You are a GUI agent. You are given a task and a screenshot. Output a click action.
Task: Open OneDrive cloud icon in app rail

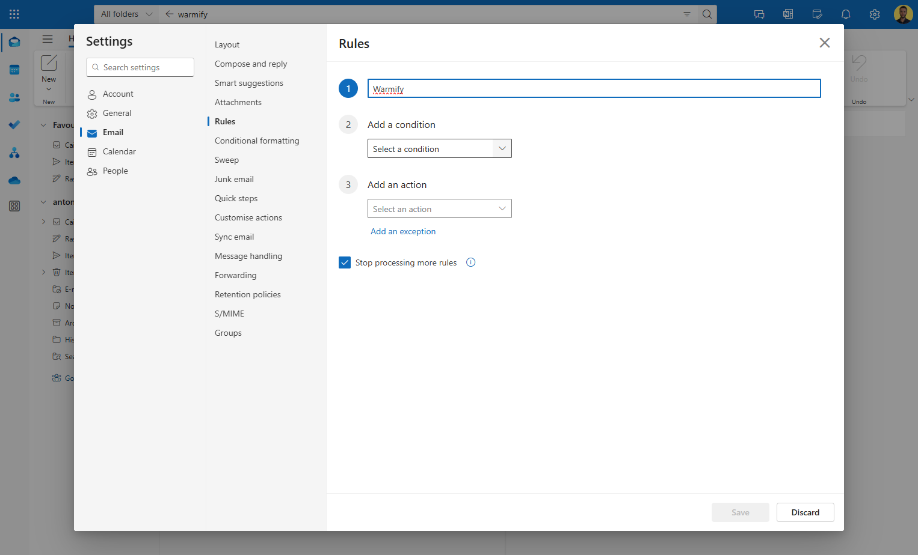pyautogui.click(x=14, y=180)
